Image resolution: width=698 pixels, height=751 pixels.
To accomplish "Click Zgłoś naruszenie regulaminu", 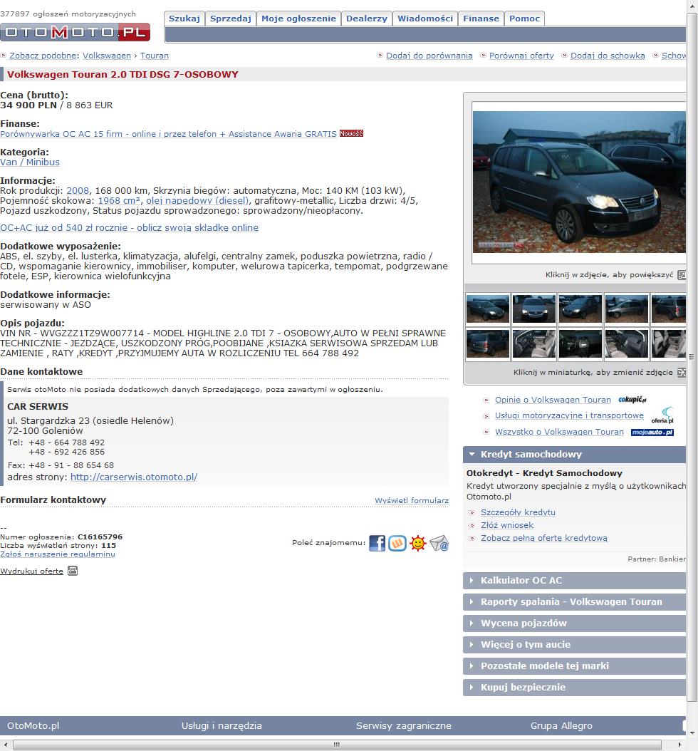I will tap(58, 554).
